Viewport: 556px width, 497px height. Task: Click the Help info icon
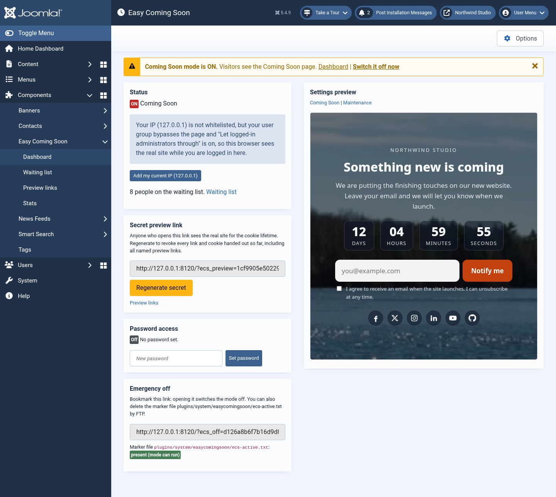[9, 296]
